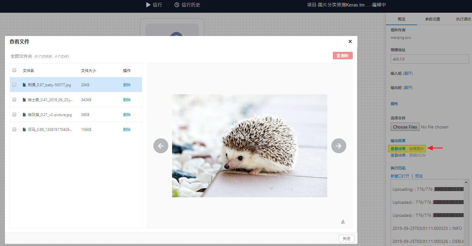Close the file viewer with X icon

(350, 42)
